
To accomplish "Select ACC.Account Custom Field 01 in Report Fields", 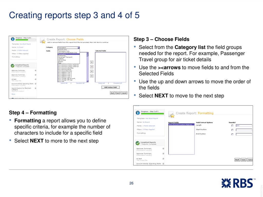I will coord(181,125).
